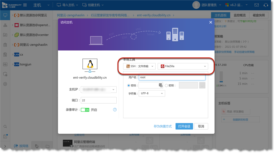This screenshot has width=274, height=153.
Task: Select 按网络 view tab at bottom
Action: tap(21, 146)
